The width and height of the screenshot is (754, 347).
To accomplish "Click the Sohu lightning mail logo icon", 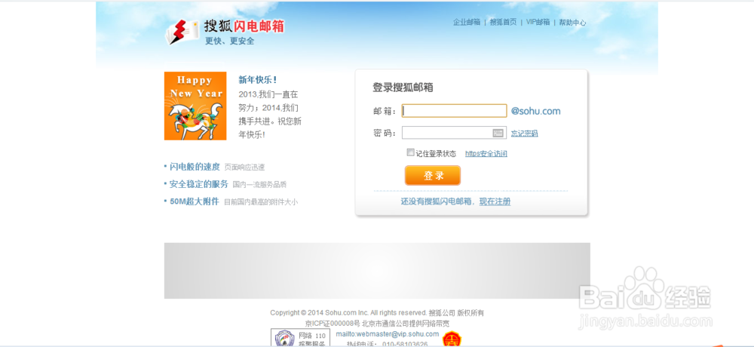I will click(182, 32).
